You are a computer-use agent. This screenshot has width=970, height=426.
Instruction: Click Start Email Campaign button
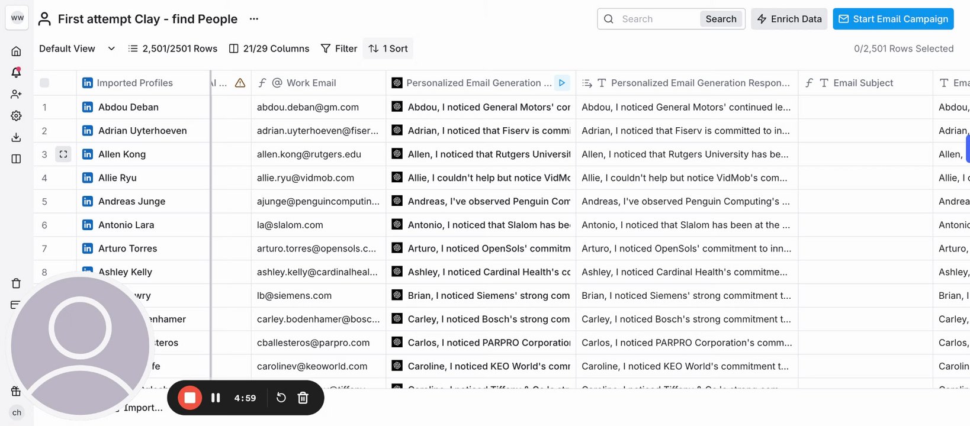[893, 19]
